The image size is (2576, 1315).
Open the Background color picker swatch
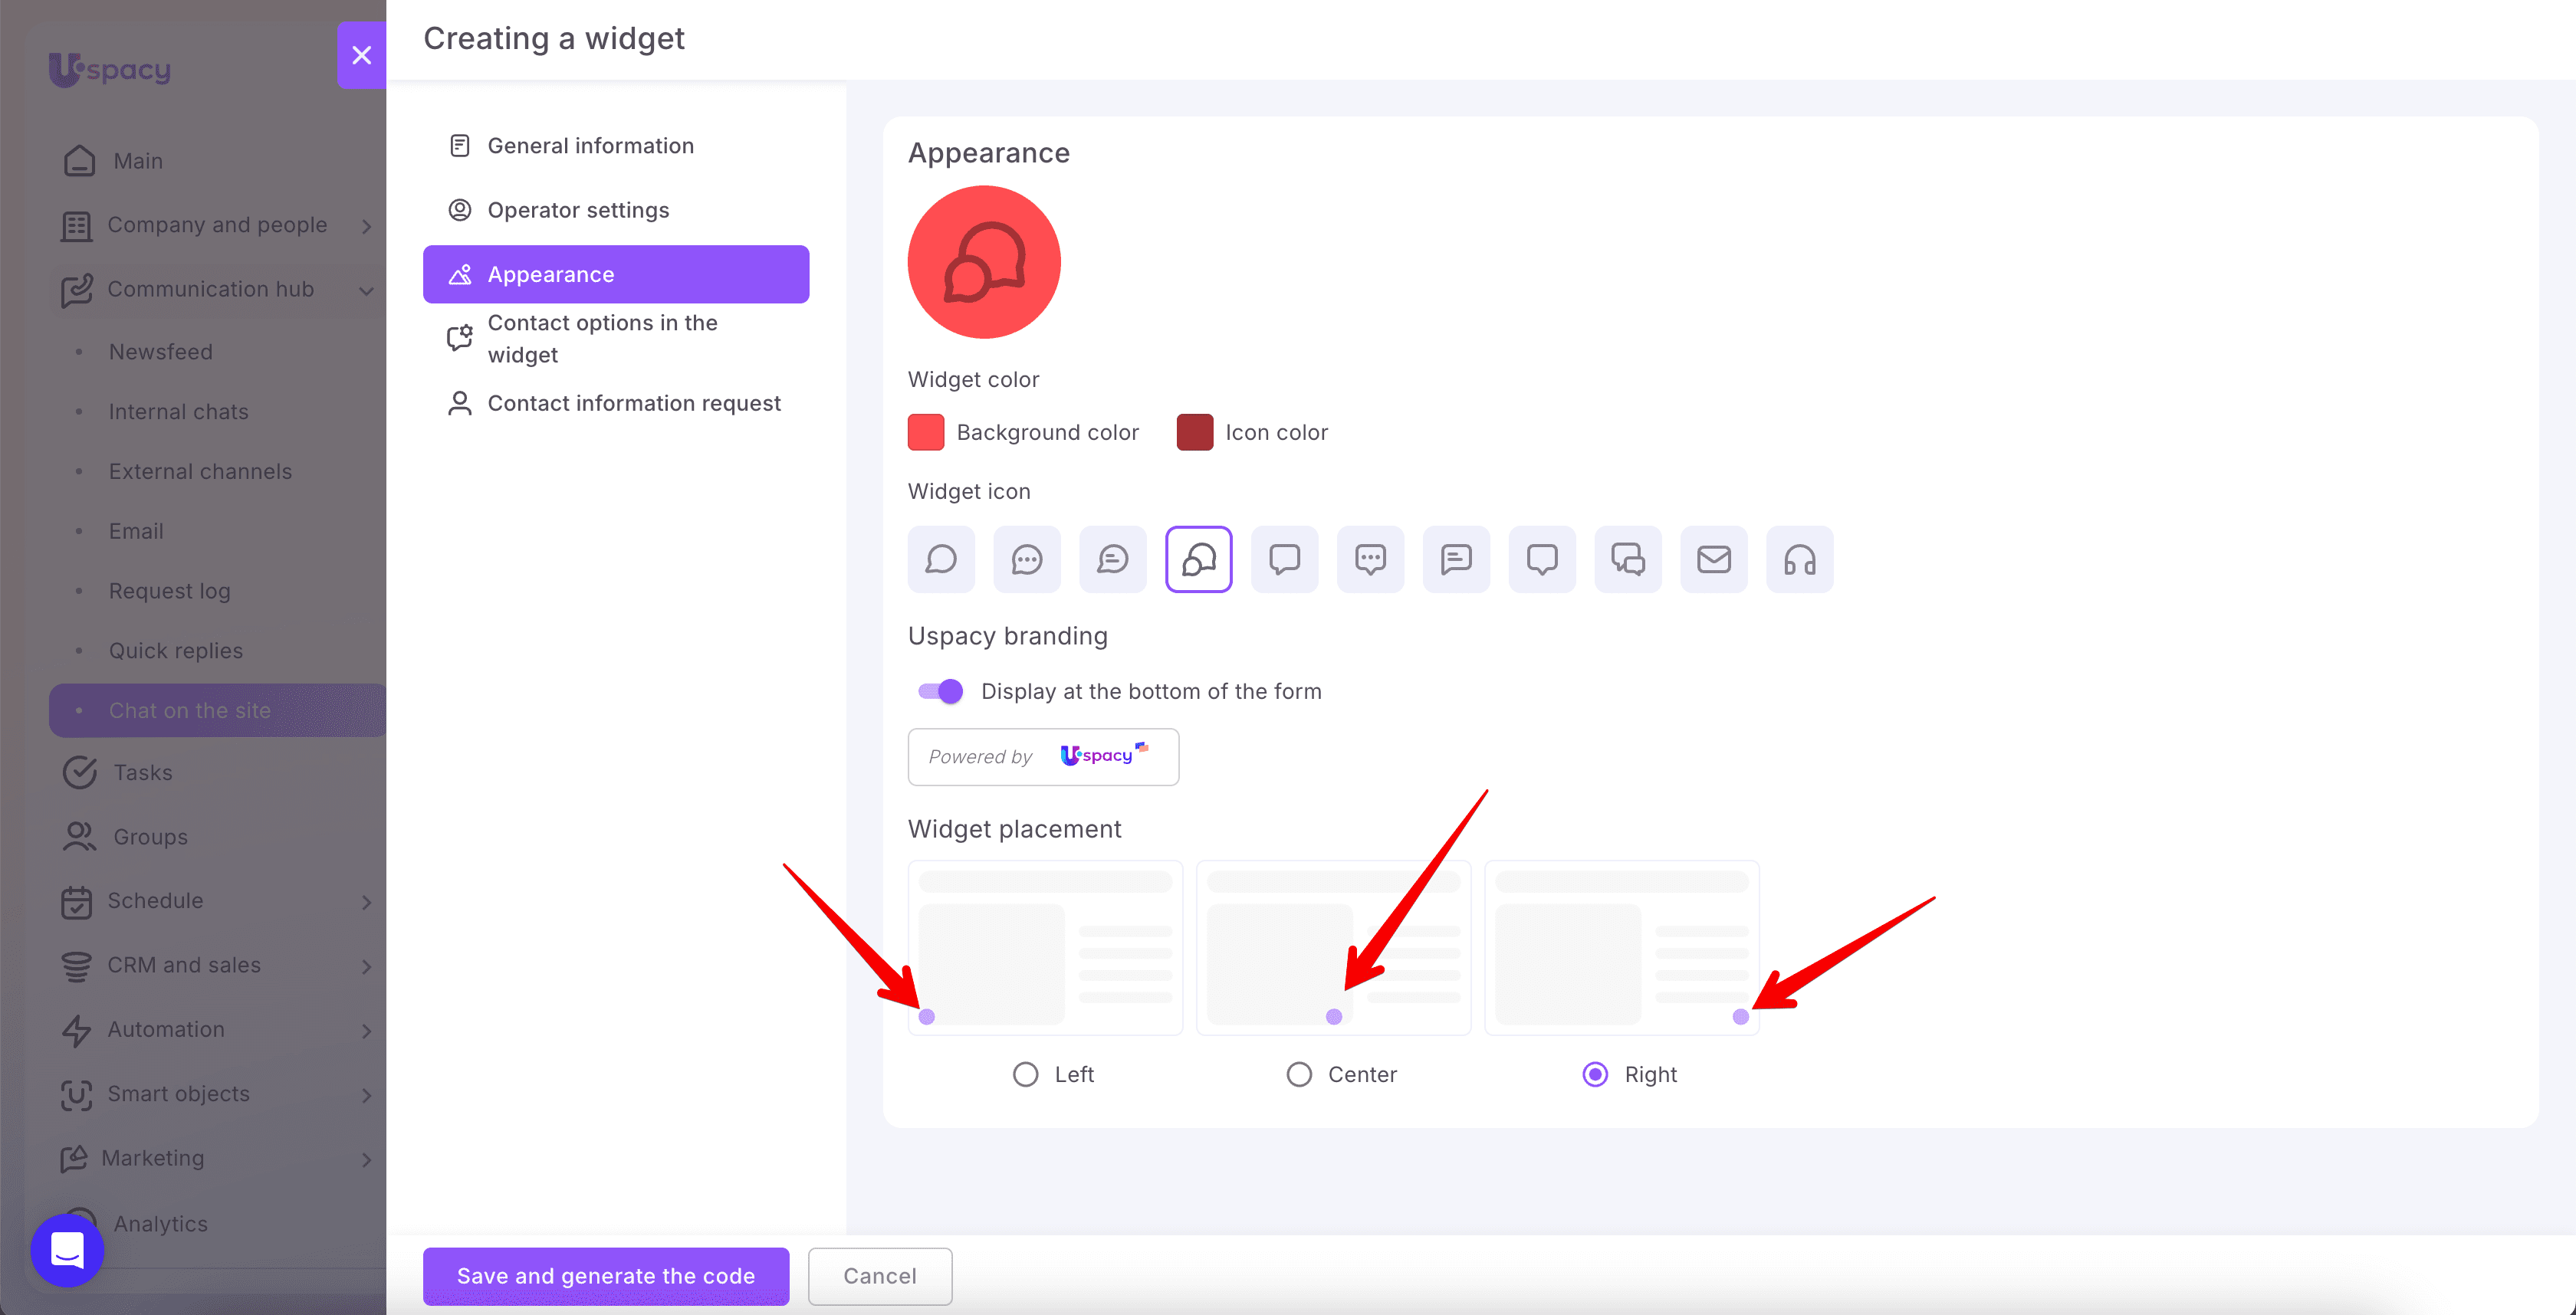coord(926,433)
